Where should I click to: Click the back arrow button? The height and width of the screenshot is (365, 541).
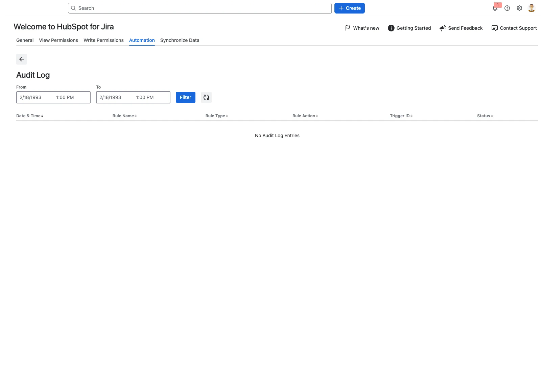coord(22,59)
